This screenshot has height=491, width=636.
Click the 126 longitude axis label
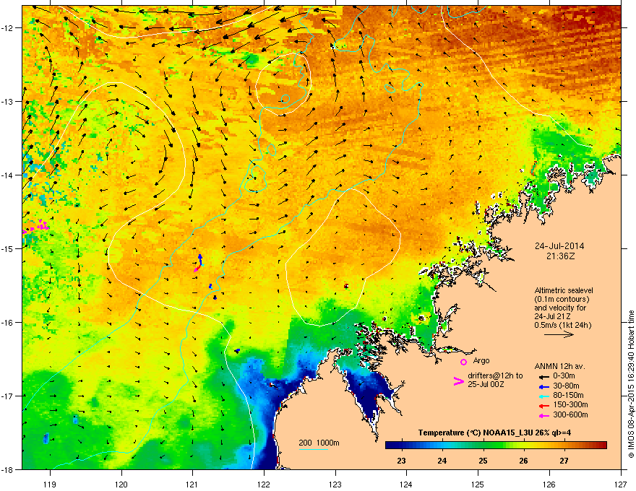click(x=549, y=484)
